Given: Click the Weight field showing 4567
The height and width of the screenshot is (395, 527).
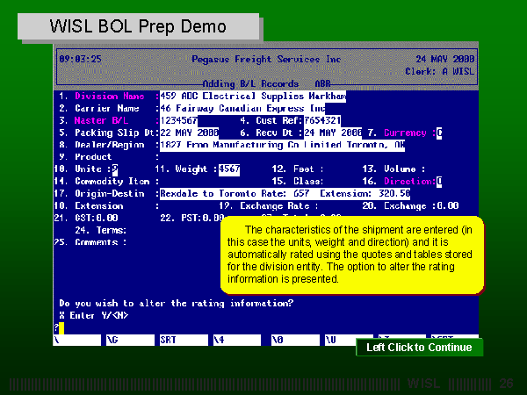Looking at the screenshot, I should click(x=229, y=169).
